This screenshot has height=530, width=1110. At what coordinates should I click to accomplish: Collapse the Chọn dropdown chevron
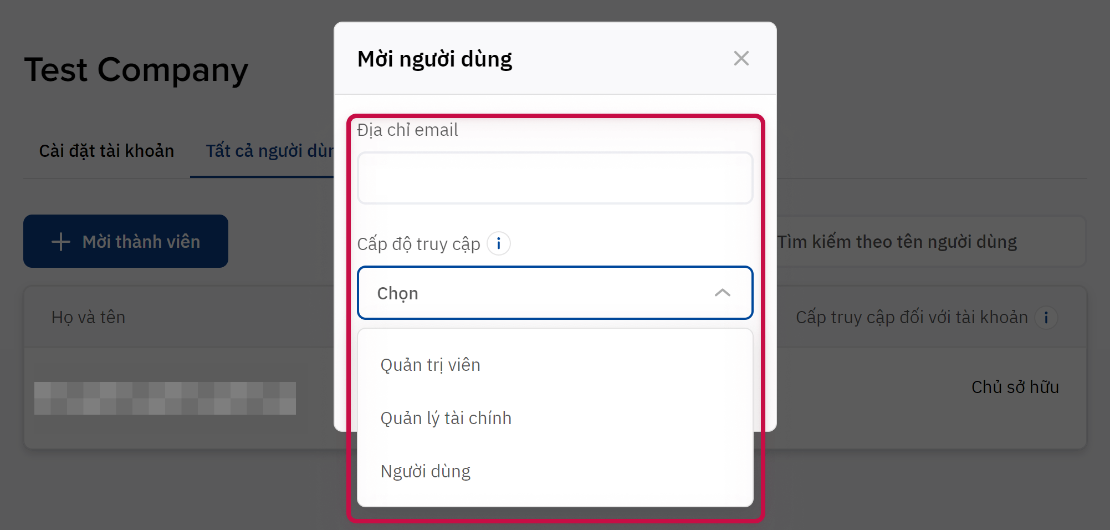click(722, 293)
